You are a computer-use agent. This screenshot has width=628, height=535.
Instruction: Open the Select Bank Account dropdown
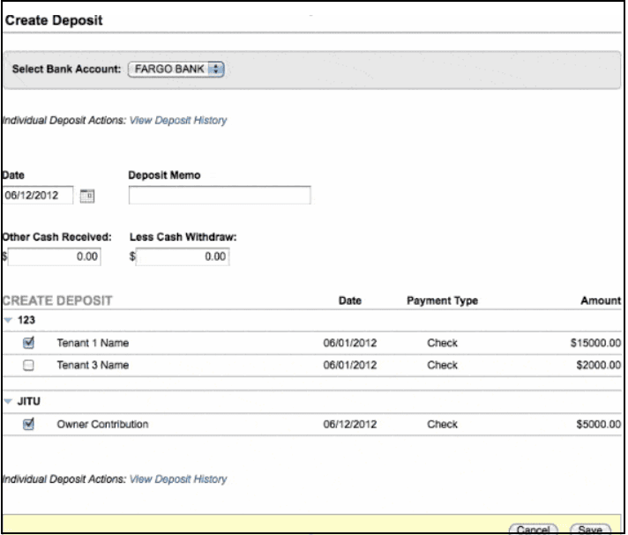click(x=177, y=69)
